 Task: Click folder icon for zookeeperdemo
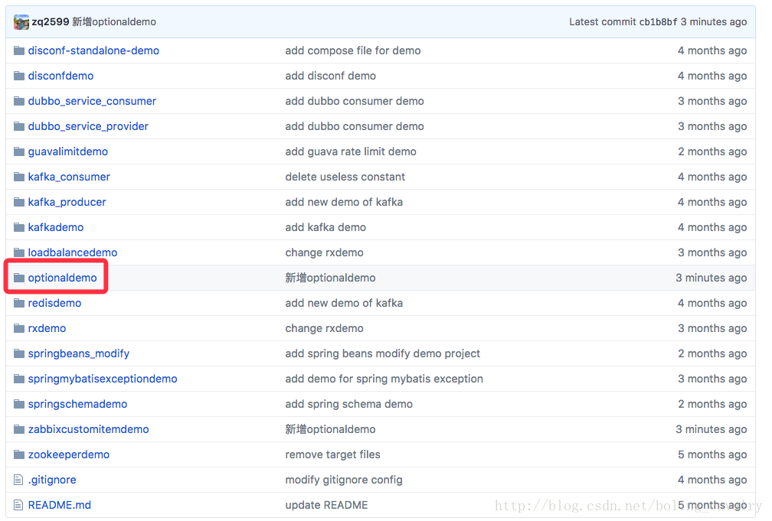[x=19, y=454]
